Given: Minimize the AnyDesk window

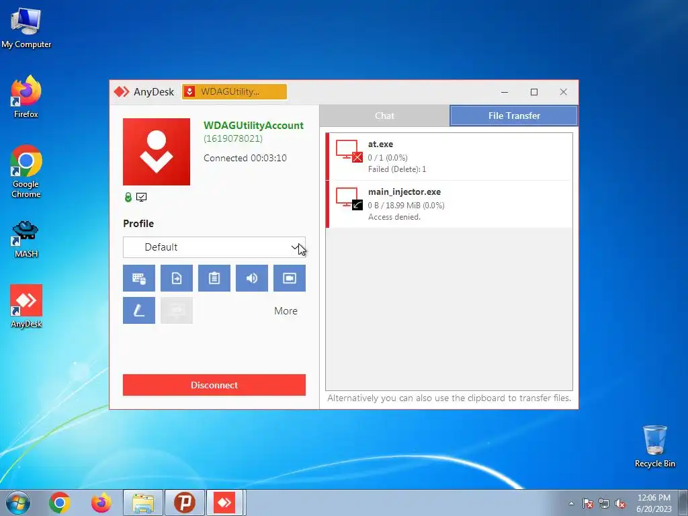Looking at the screenshot, I should click(505, 91).
